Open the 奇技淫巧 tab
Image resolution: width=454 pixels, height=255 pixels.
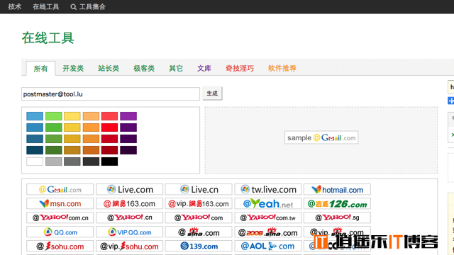click(240, 68)
